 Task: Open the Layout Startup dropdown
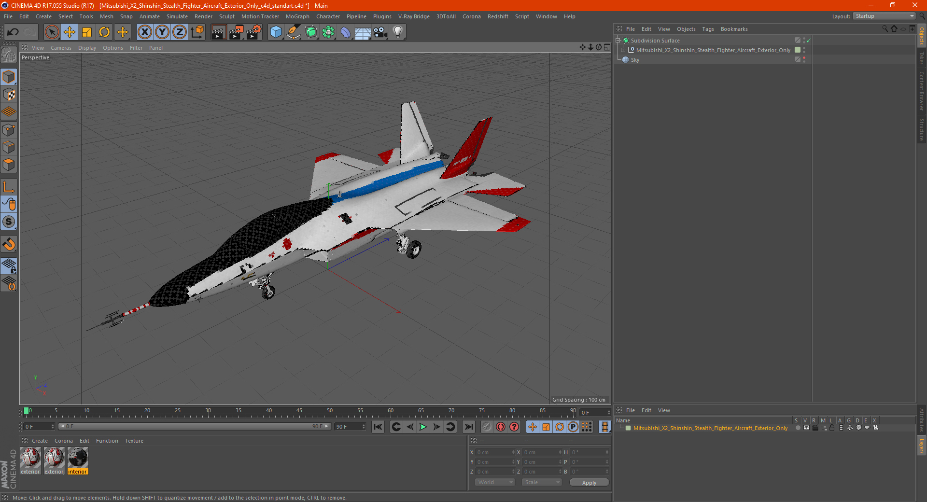[884, 16]
